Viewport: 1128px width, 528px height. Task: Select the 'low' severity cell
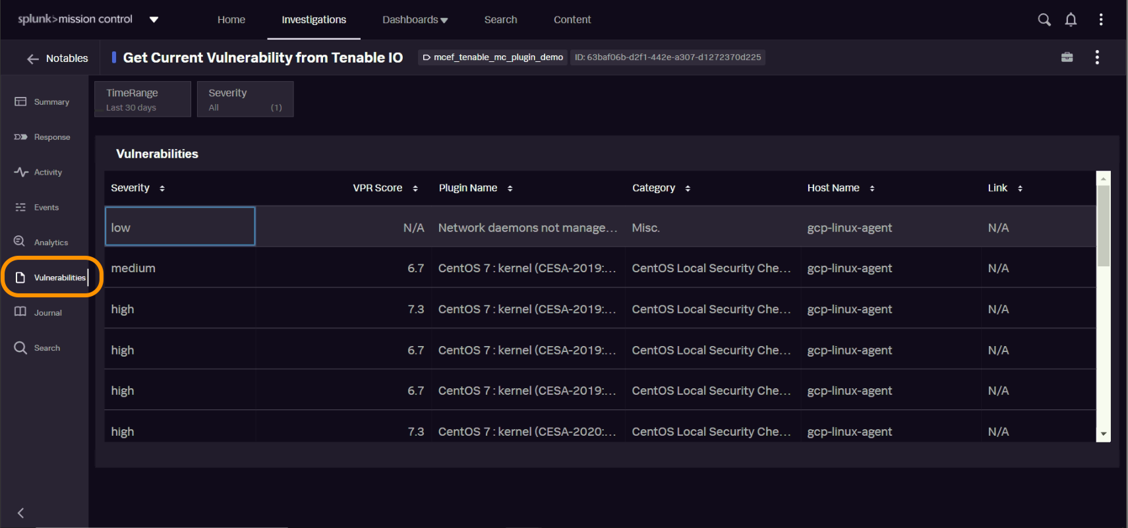tap(180, 227)
